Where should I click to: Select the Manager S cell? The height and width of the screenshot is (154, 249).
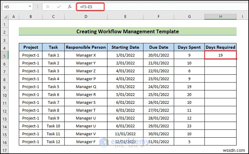tap(86, 102)
